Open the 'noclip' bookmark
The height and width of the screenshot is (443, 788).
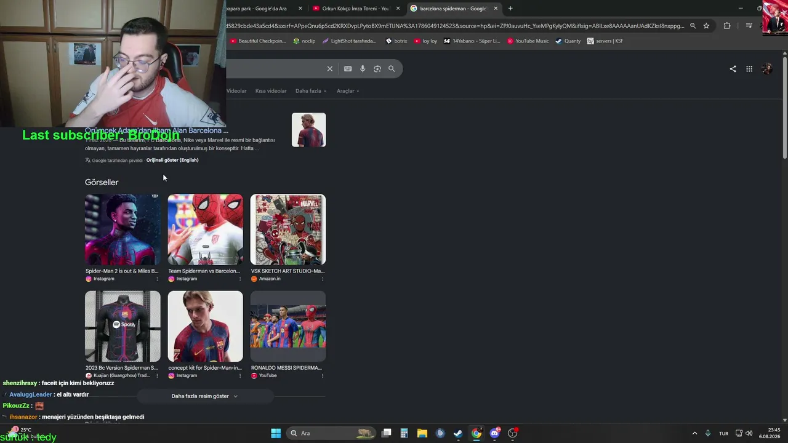tap(304, 41)
